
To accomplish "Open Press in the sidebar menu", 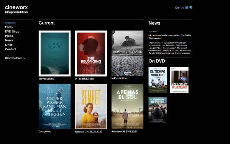I will 9,36.
